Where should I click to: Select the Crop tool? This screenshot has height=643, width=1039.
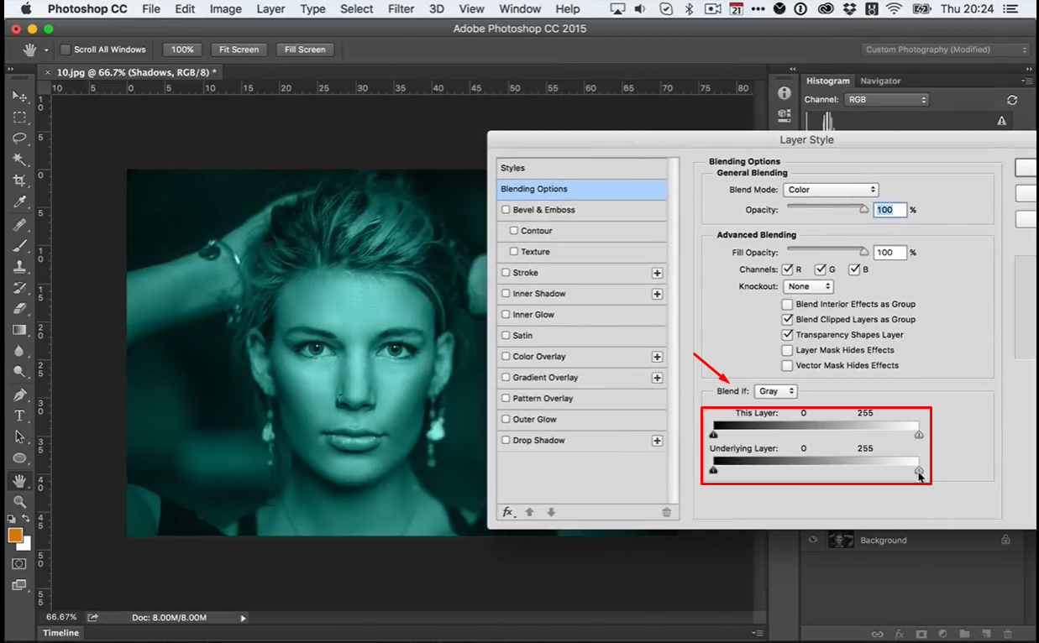19,180
